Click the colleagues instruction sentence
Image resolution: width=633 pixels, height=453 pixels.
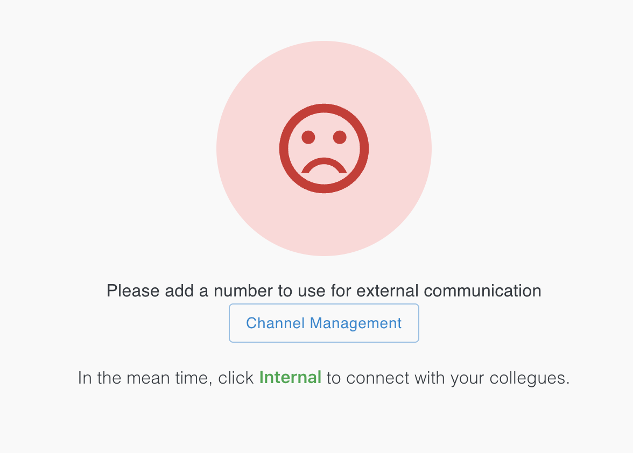click(x=324, y=378)
